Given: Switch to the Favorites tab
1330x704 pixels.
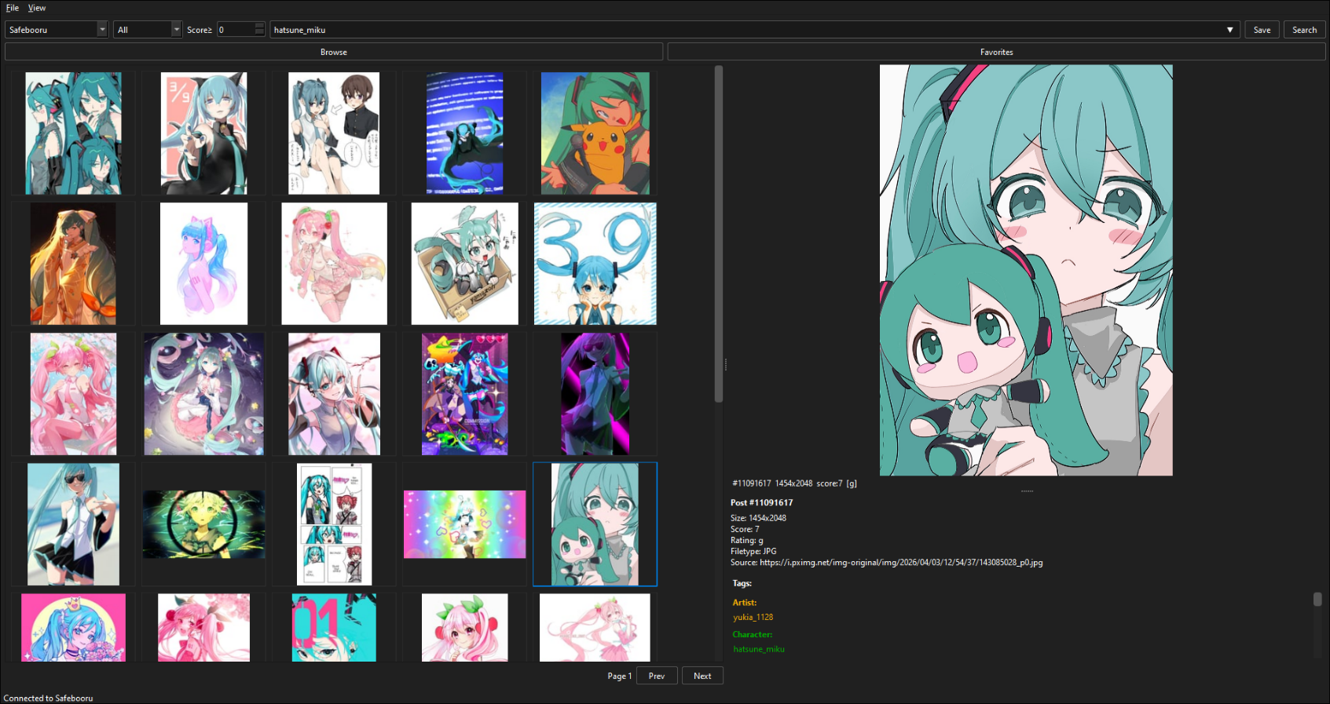Looking at the screenshot, I should click(x=996, y=52).
